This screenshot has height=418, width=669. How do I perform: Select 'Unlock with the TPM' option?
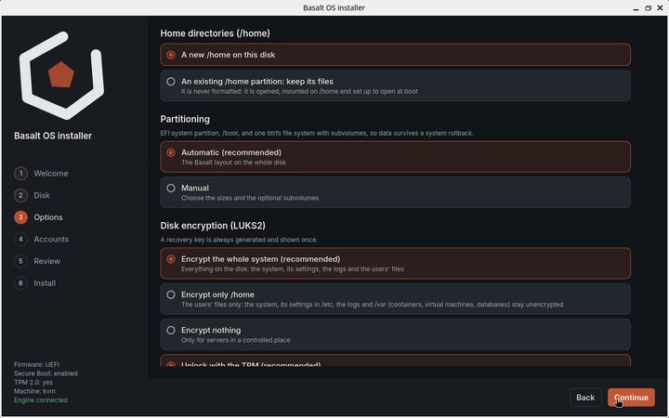tap(395, 360)
